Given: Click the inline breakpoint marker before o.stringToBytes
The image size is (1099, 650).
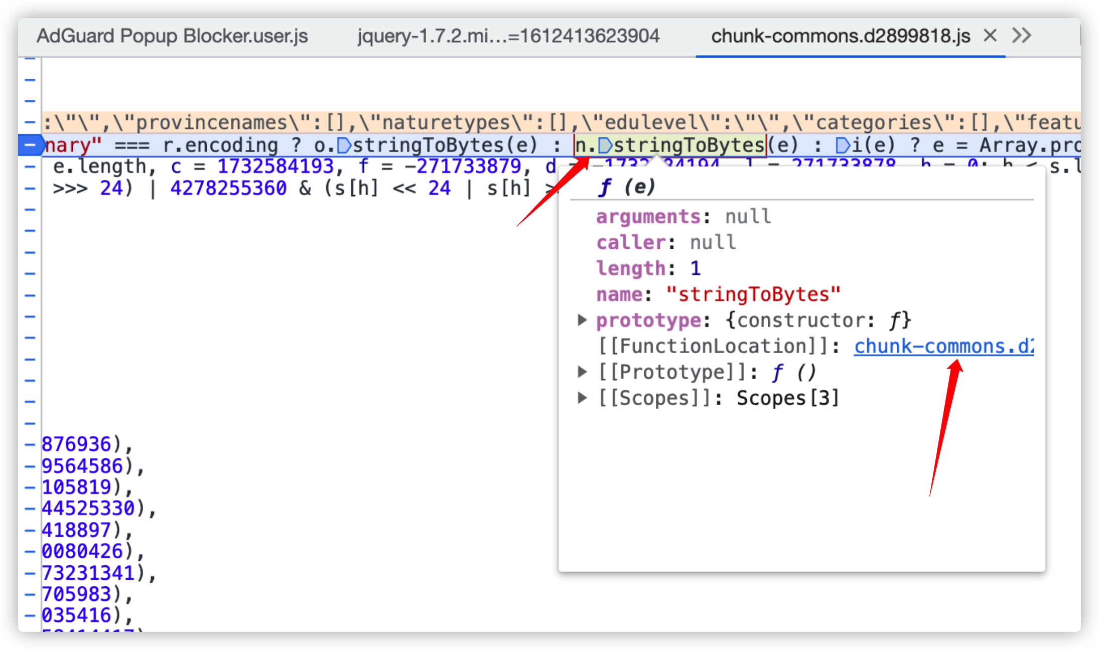Looking at the screenshot, I should (344, 145).
